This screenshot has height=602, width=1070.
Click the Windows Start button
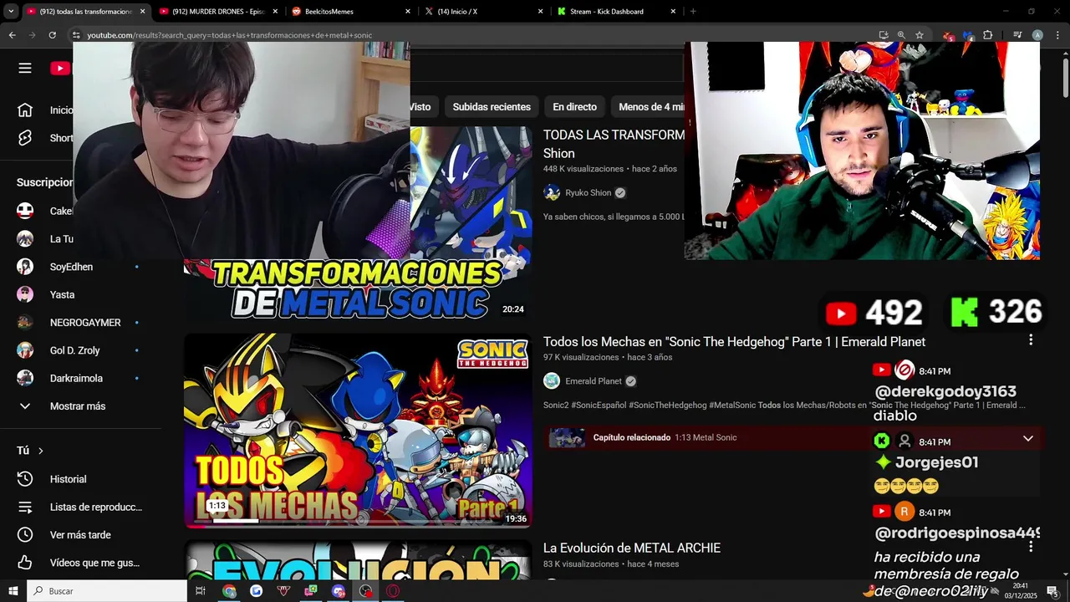click(x=13, y=591)
